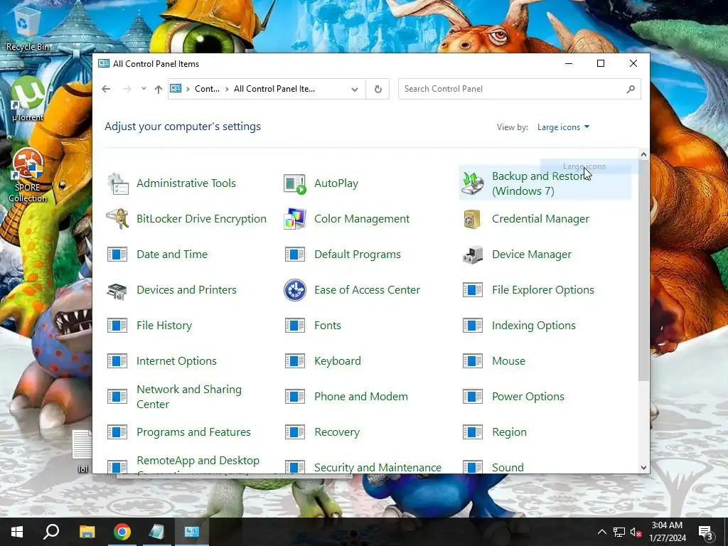The image size is (728, 546).
Task: Open Administrative Tools text link
Action: 186,183
